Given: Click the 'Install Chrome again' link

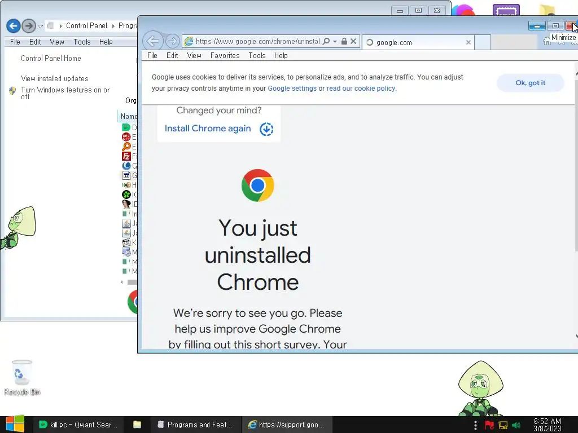Looking at the screenshot, I should [x=208, y=129].
